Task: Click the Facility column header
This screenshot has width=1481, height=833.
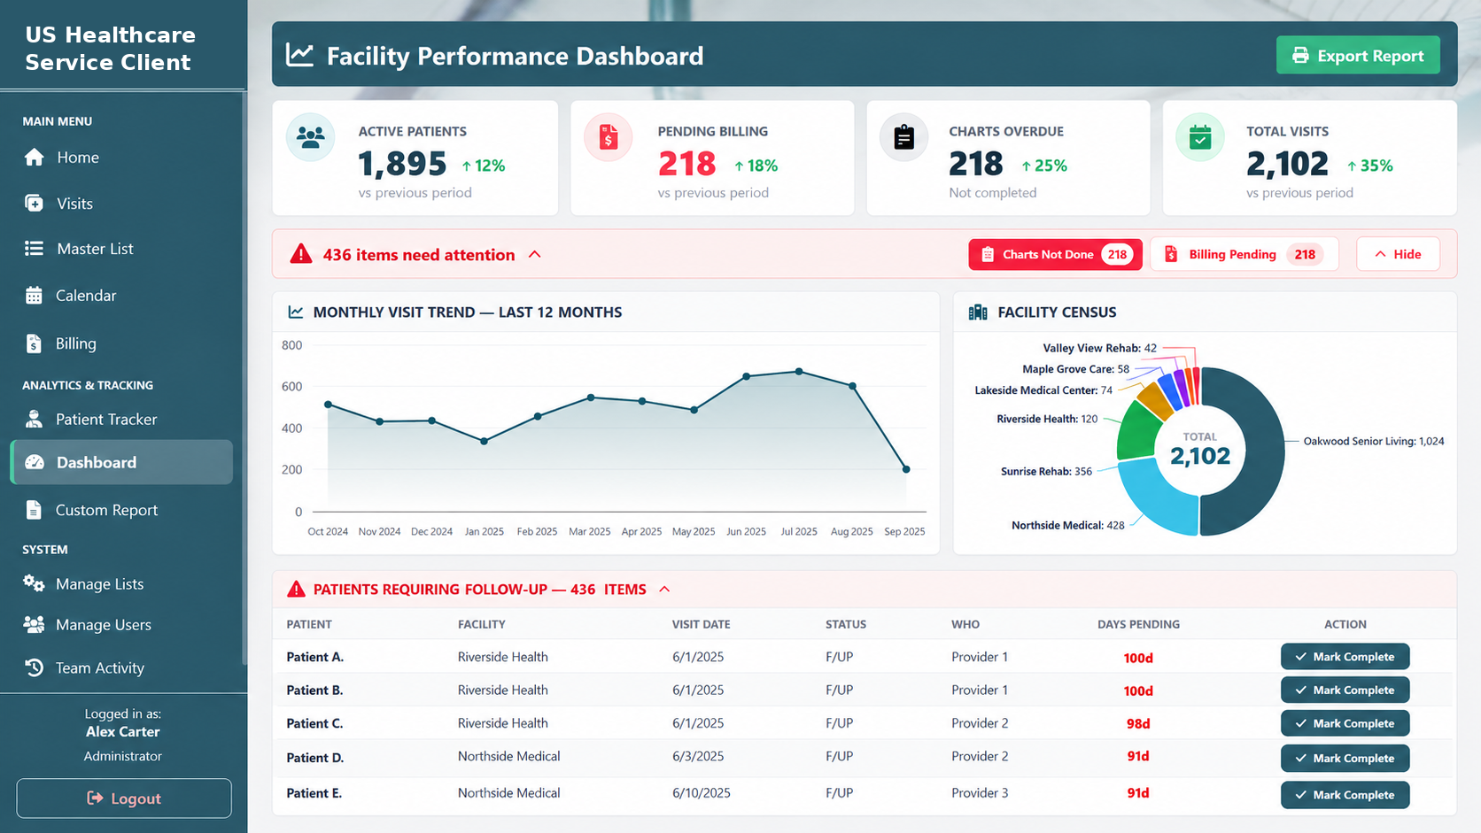Action: point(482,624)
